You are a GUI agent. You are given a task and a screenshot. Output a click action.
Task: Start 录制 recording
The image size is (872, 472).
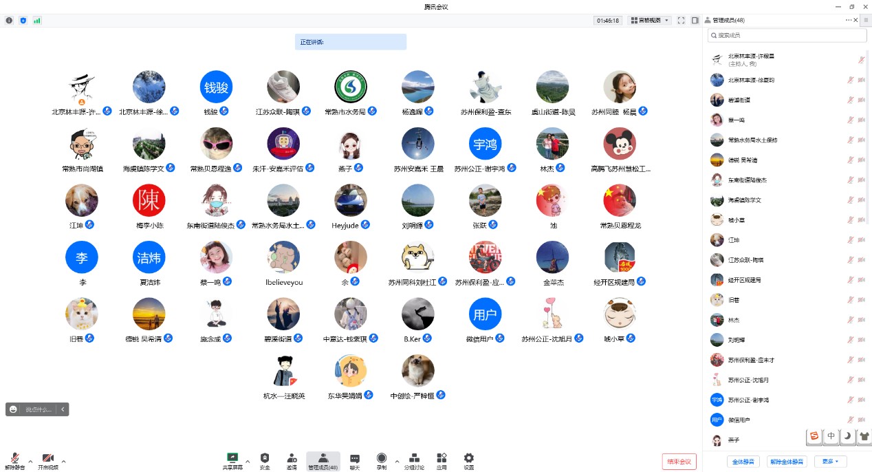pos(381,460)
